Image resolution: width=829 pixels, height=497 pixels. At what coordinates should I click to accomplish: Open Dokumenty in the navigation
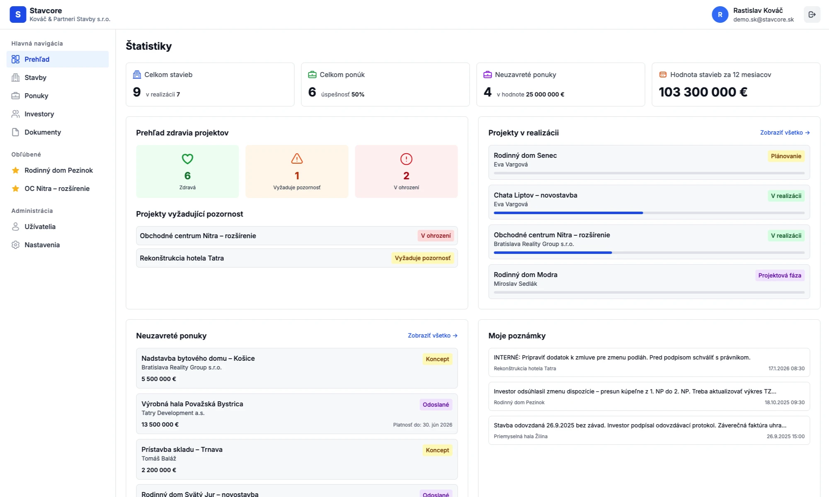(43, 132)
